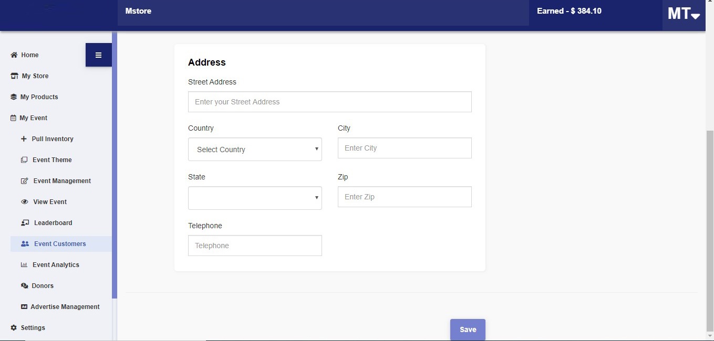Image resolution: width=714 pixels, height=341 pixels.
Task: Click the Event Analytics chart icon
Action: click(24, 265)
